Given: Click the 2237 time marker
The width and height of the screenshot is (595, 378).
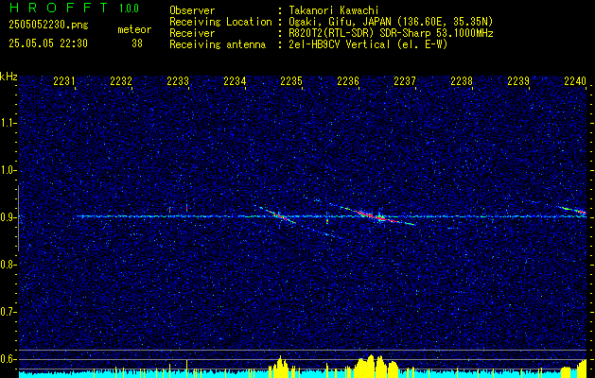Looking at the screenshot, I should 405,81.
